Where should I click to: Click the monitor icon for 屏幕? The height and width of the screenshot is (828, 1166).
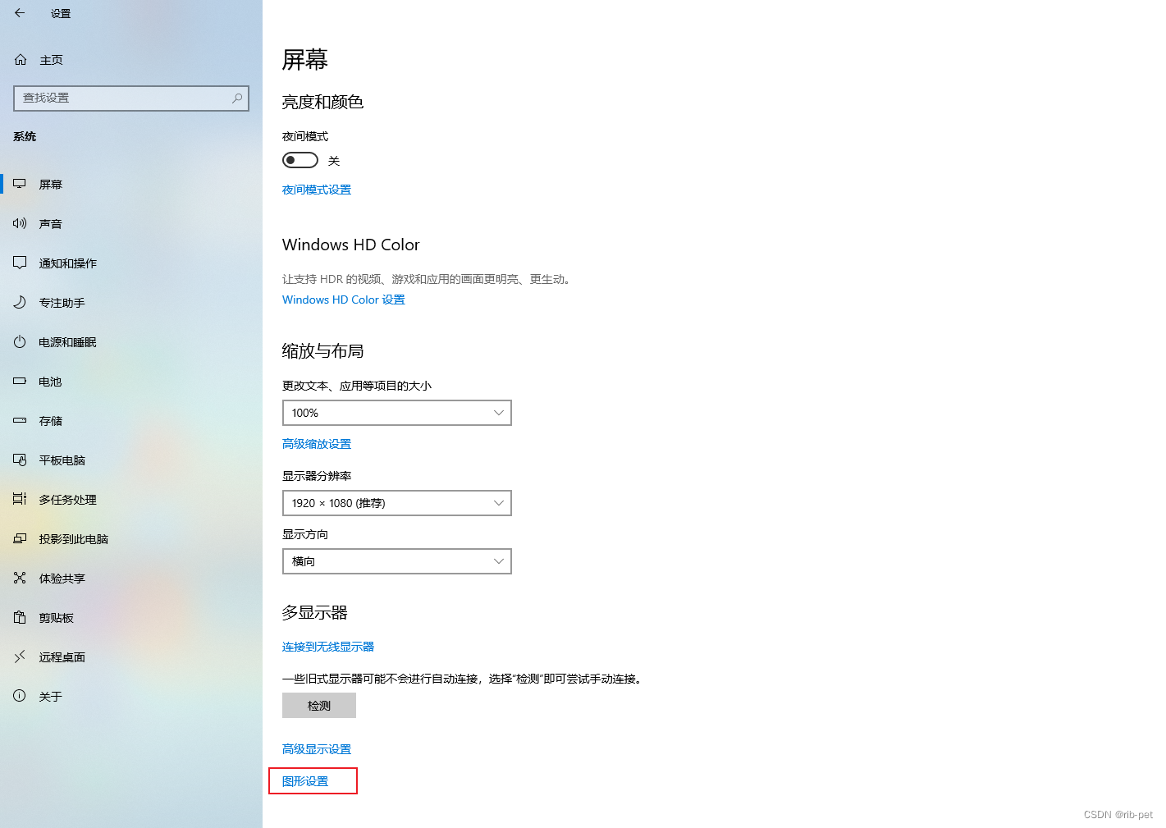pos(20,184)
